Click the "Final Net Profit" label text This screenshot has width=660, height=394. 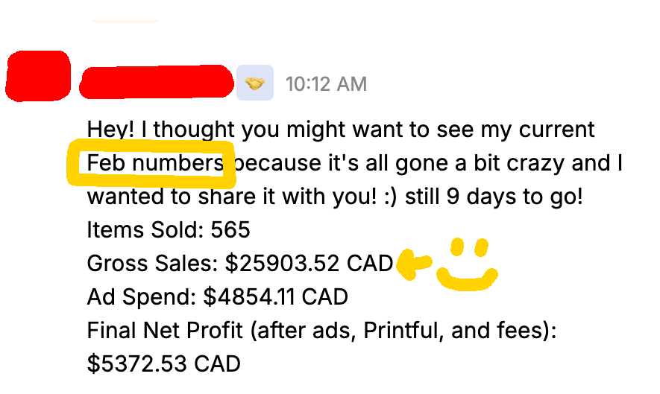tap(165, 330)
